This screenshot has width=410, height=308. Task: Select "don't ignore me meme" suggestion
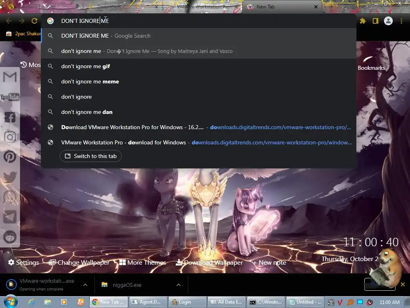tap(199, 81)
